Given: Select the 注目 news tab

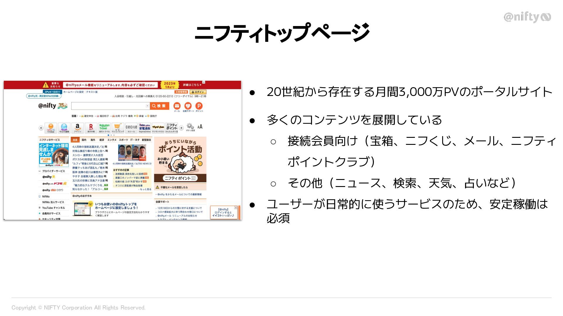Looking at the screenshot, I should [75, 140].
